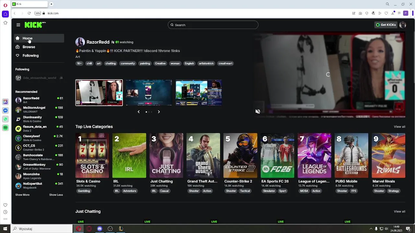Open MsStormAngel channel in Recommended list
This screenshot has height=233, width=415.
point(39,109)
